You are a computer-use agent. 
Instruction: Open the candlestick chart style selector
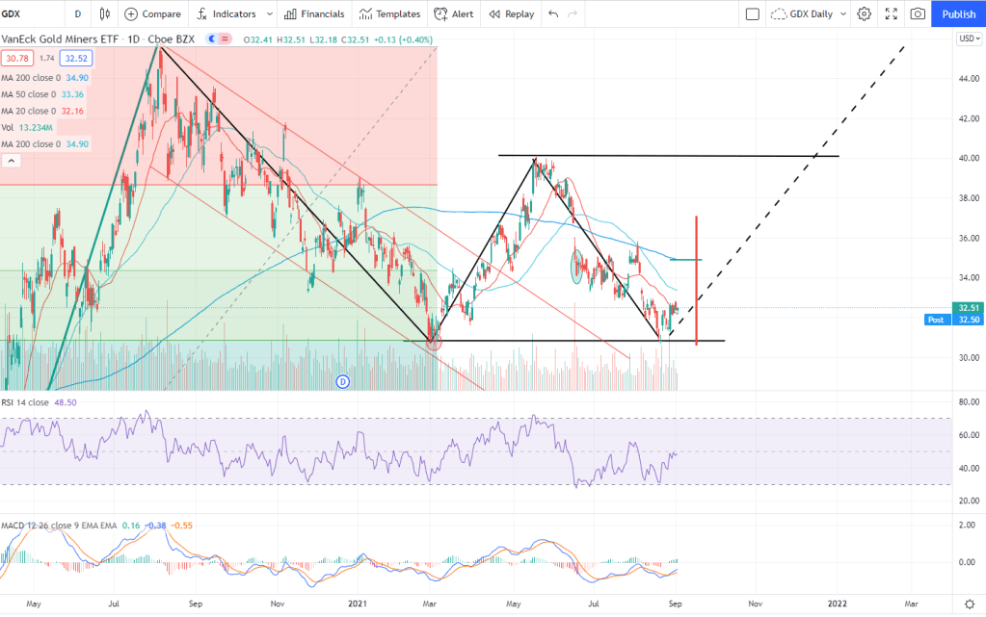(x=105, y=14)
